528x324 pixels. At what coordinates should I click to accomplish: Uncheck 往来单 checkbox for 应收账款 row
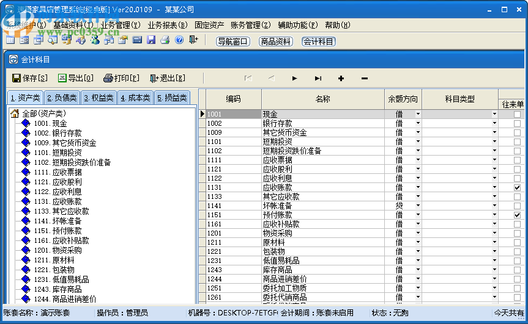[x=517, y=188]
